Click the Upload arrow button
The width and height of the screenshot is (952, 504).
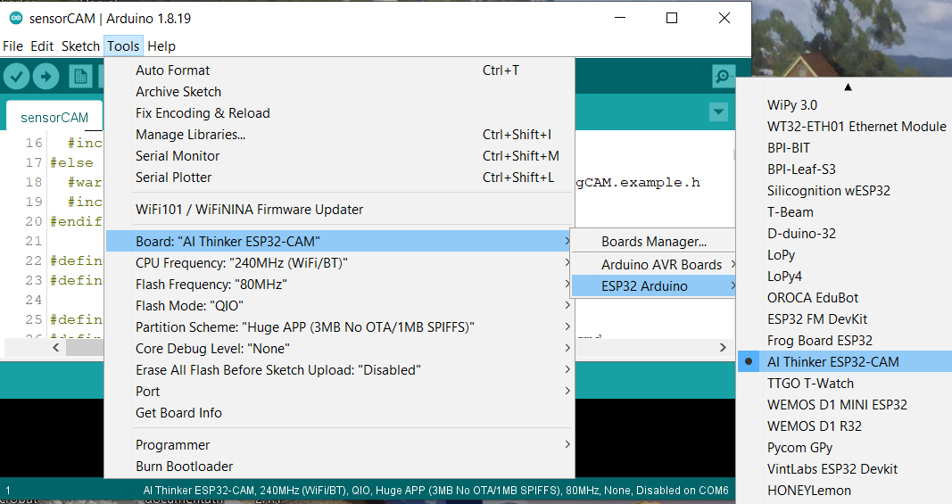coord(46,77)
